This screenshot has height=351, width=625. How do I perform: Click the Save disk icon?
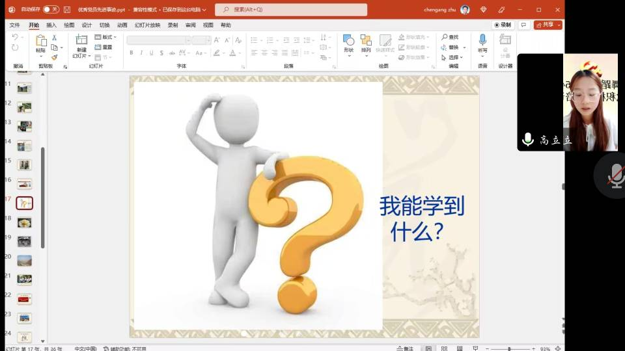67,10
